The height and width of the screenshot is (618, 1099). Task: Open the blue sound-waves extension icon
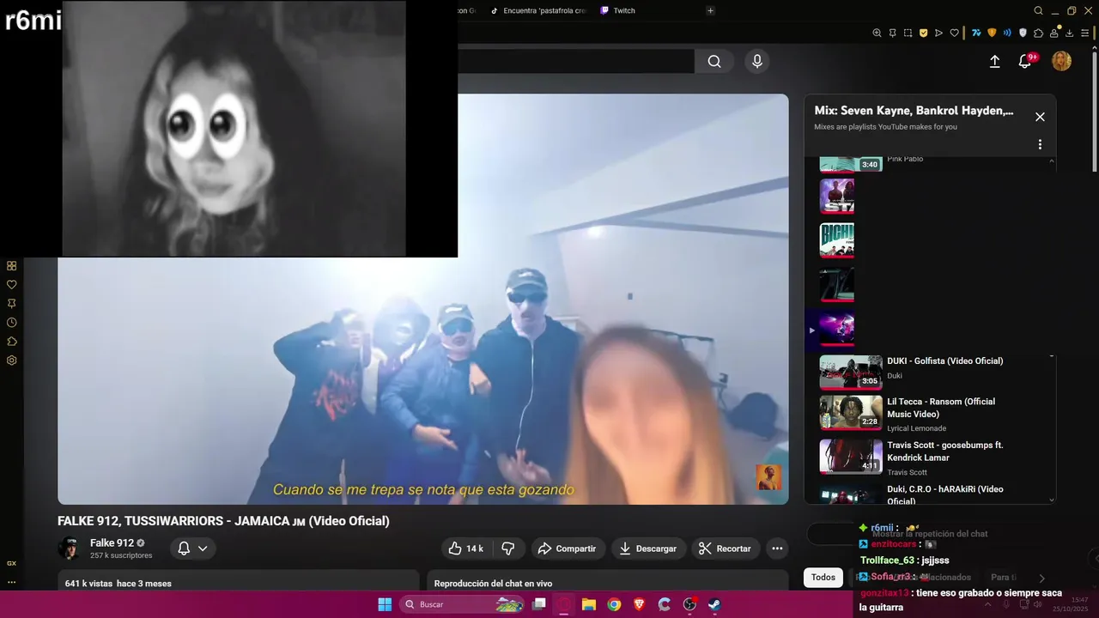pos(1007,33)
